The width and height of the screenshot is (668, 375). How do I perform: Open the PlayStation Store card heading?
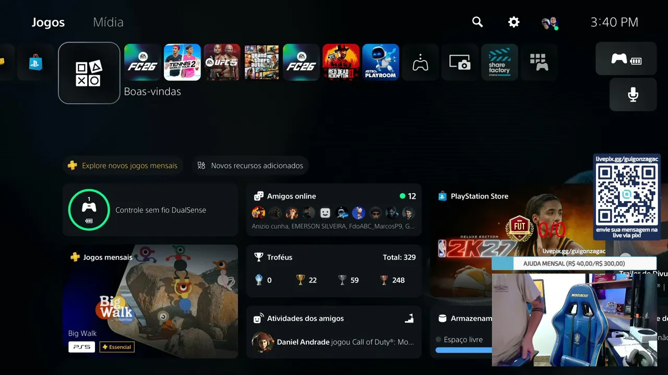point(479,196)
